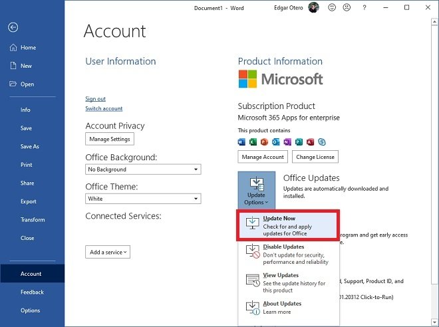Choose View Updates menu entry
Image resolution: width=439 pixels, height=327 pixels.
pos(289,282)
